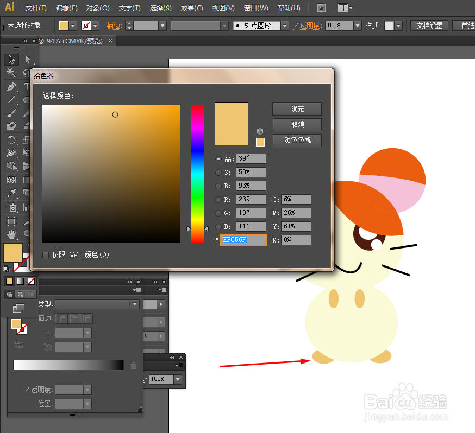The height and width of the screenshot is (433, 475).
Task: Open the gradient 类型 dropdown
Action: (134, 304)
